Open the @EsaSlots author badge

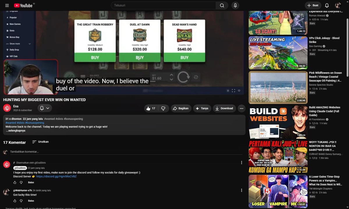20,168
